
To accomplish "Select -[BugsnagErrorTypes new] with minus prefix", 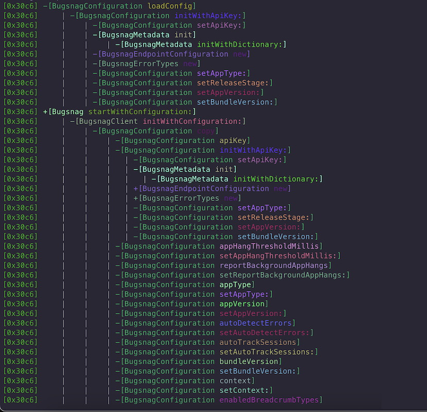I will (146, 64).
